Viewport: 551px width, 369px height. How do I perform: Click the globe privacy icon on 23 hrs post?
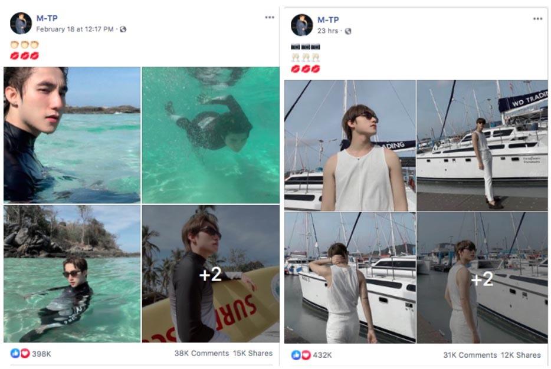(x=348, y=31)
